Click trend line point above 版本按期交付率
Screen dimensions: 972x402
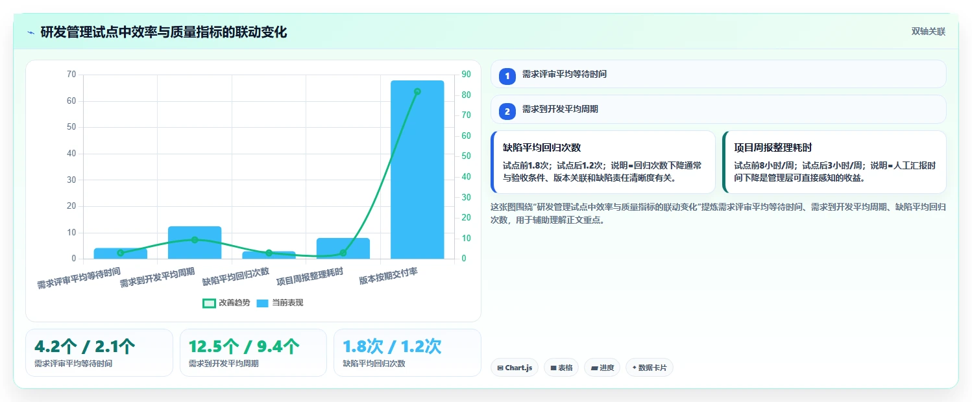[417, 91]
